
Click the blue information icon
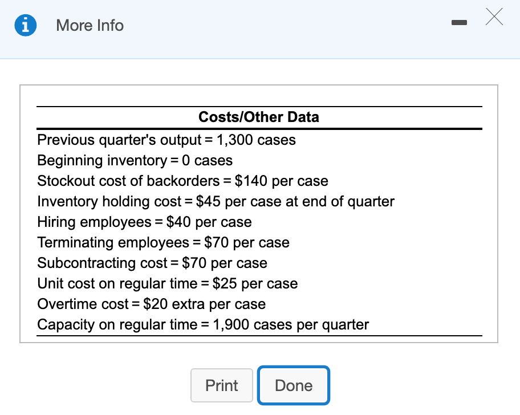26,25
